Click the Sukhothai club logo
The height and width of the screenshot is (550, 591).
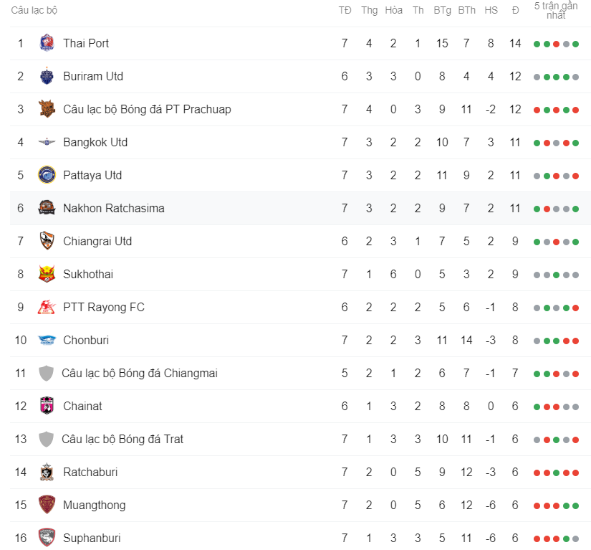47,274
